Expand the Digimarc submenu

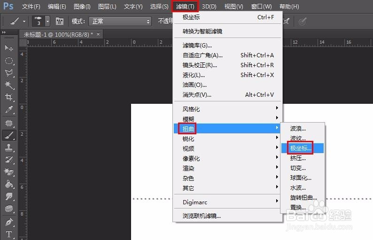point(228,202)
